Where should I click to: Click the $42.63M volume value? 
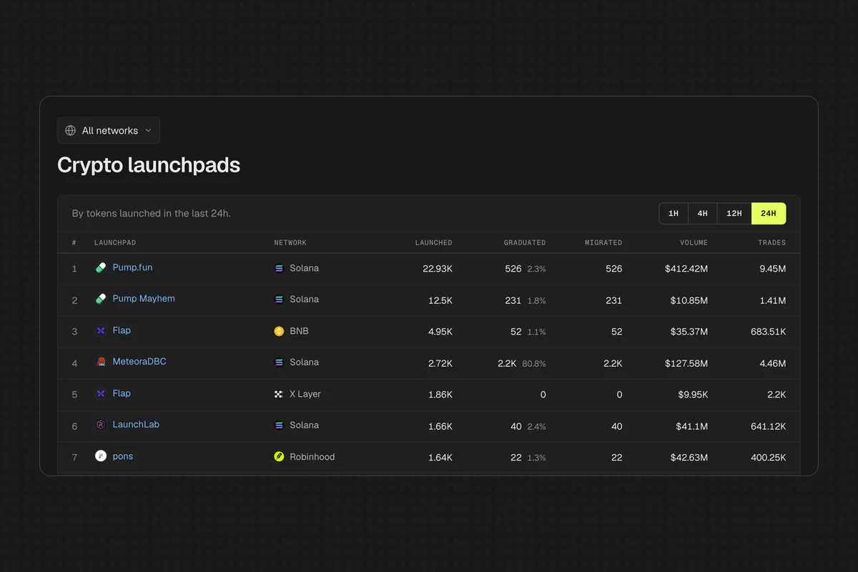pos(689,458)
